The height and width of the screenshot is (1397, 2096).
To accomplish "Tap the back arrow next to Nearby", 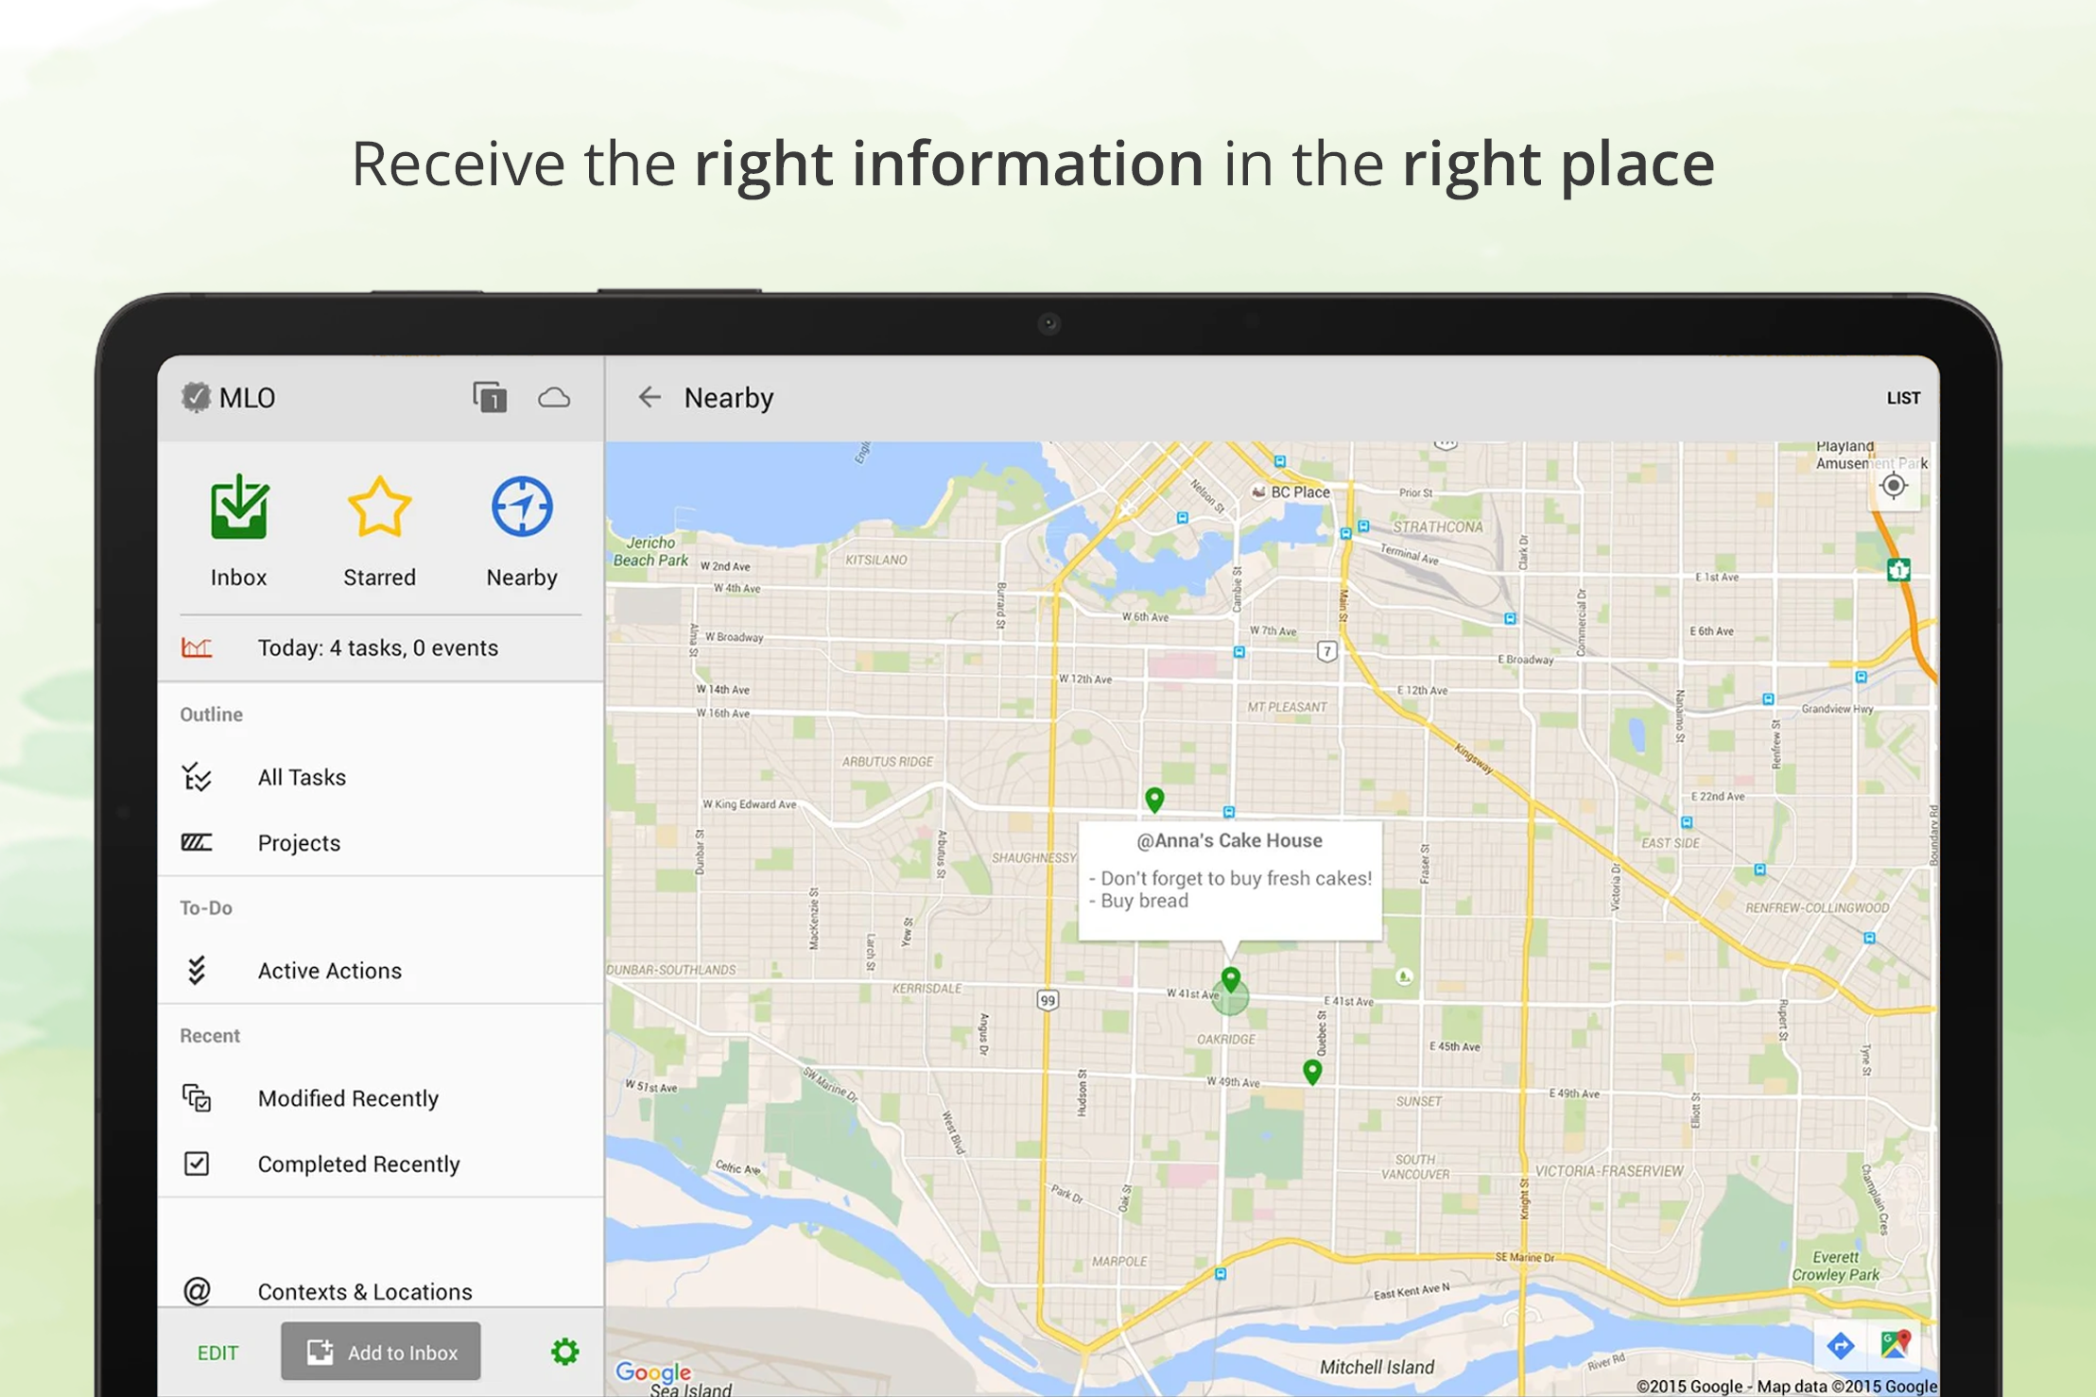I will pos(650,398).
